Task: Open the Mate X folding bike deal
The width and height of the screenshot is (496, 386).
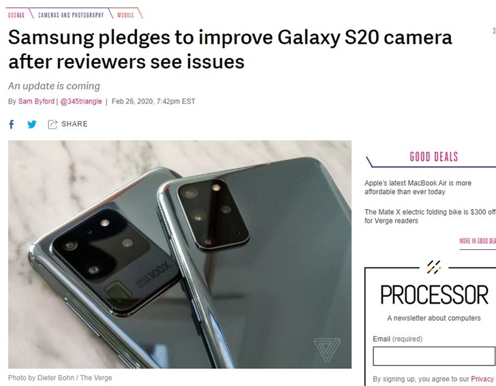Action: click(x=430, y=216)
